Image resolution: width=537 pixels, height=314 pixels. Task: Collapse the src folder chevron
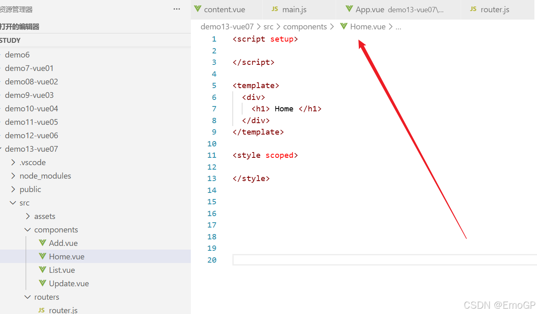pos(13,203)
